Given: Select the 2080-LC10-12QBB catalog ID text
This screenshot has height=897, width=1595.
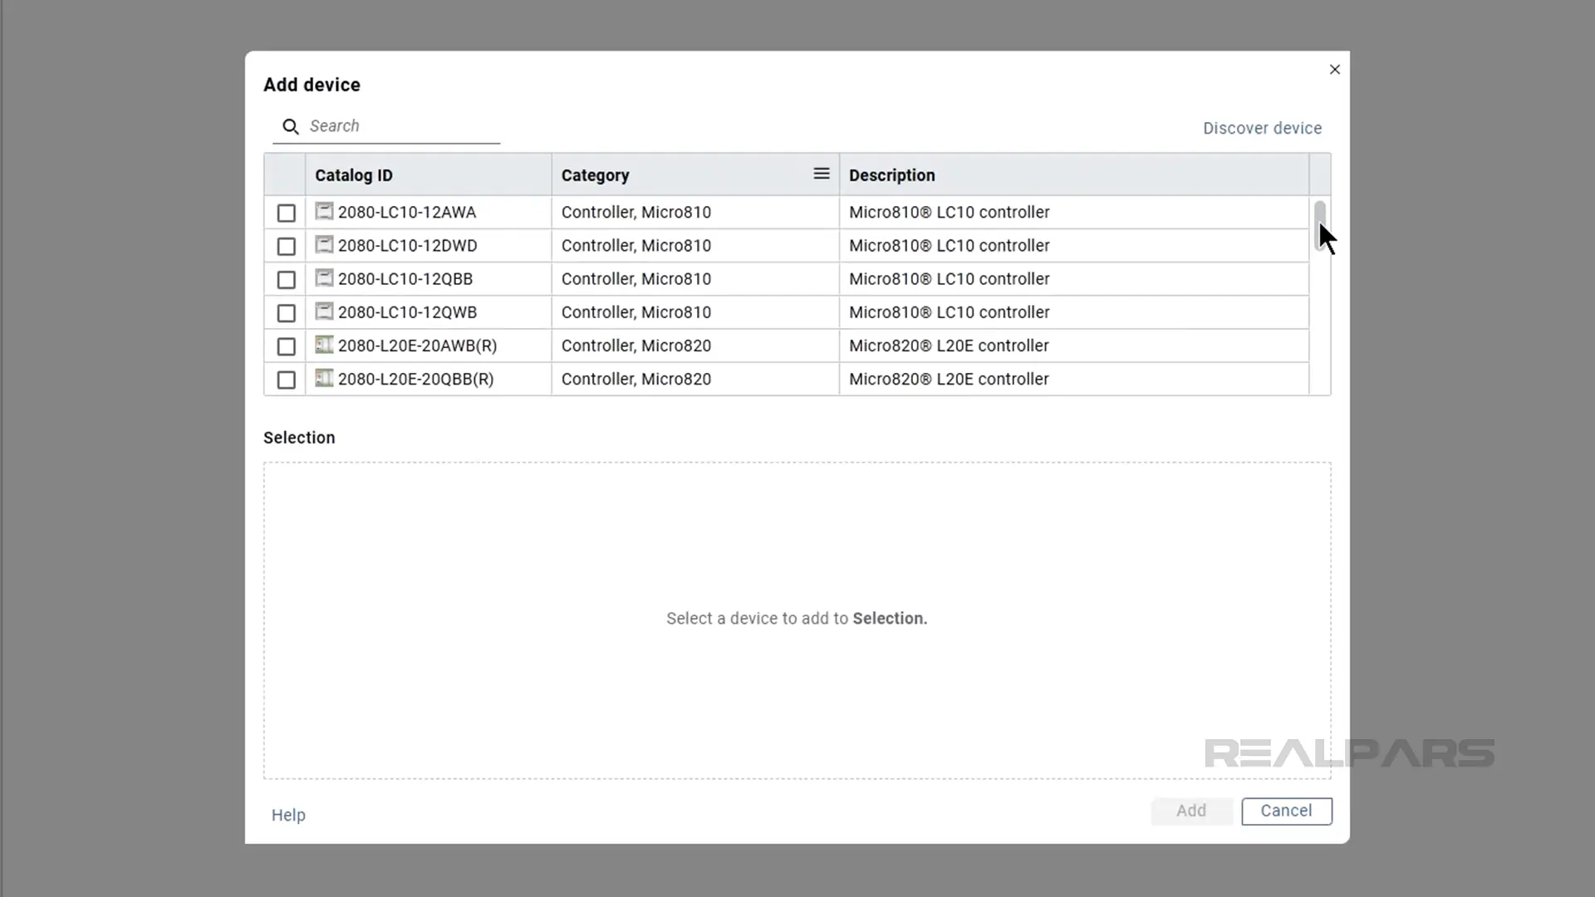Looking at the screenshot, I should (x=405, y=279).
